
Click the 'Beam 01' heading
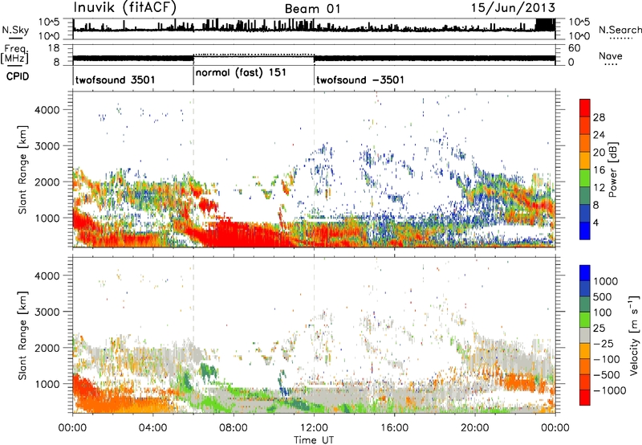(312, 9)
